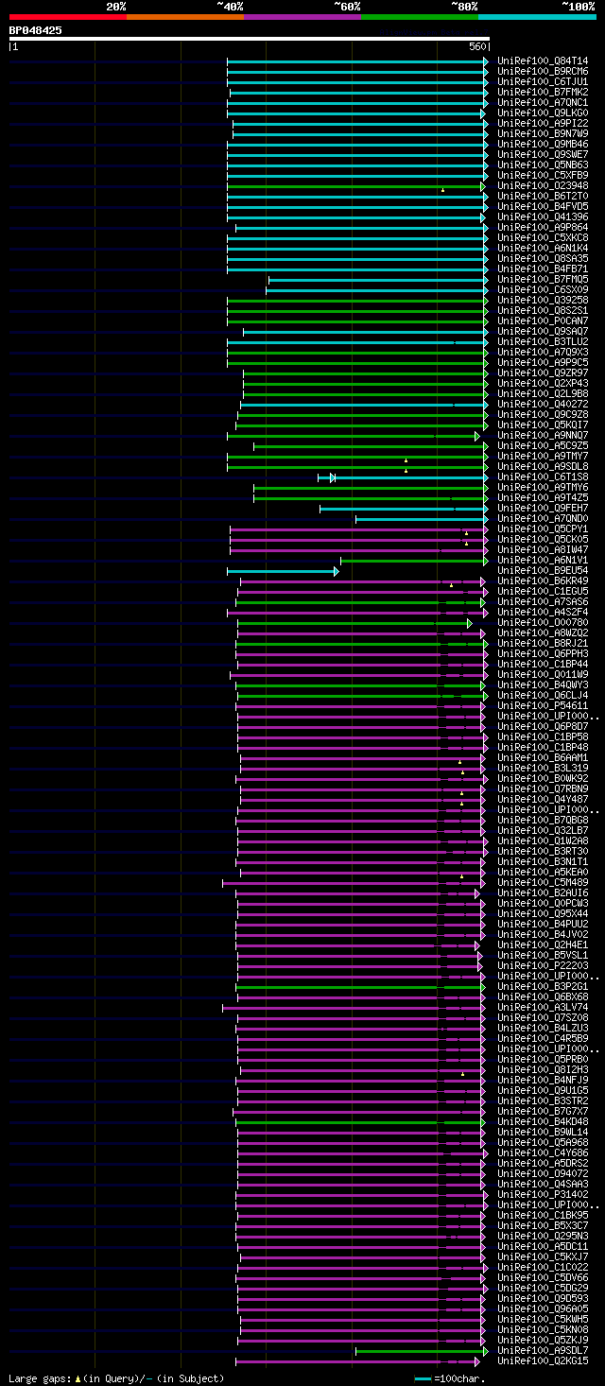Open hit UniRef100_Q2H4E1
The width and height of the screenshot is (605, 1386).
point(543,944)
